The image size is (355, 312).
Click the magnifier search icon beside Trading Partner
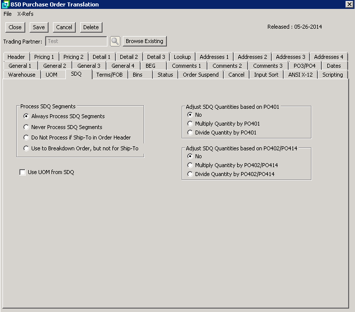click(115, 41)
